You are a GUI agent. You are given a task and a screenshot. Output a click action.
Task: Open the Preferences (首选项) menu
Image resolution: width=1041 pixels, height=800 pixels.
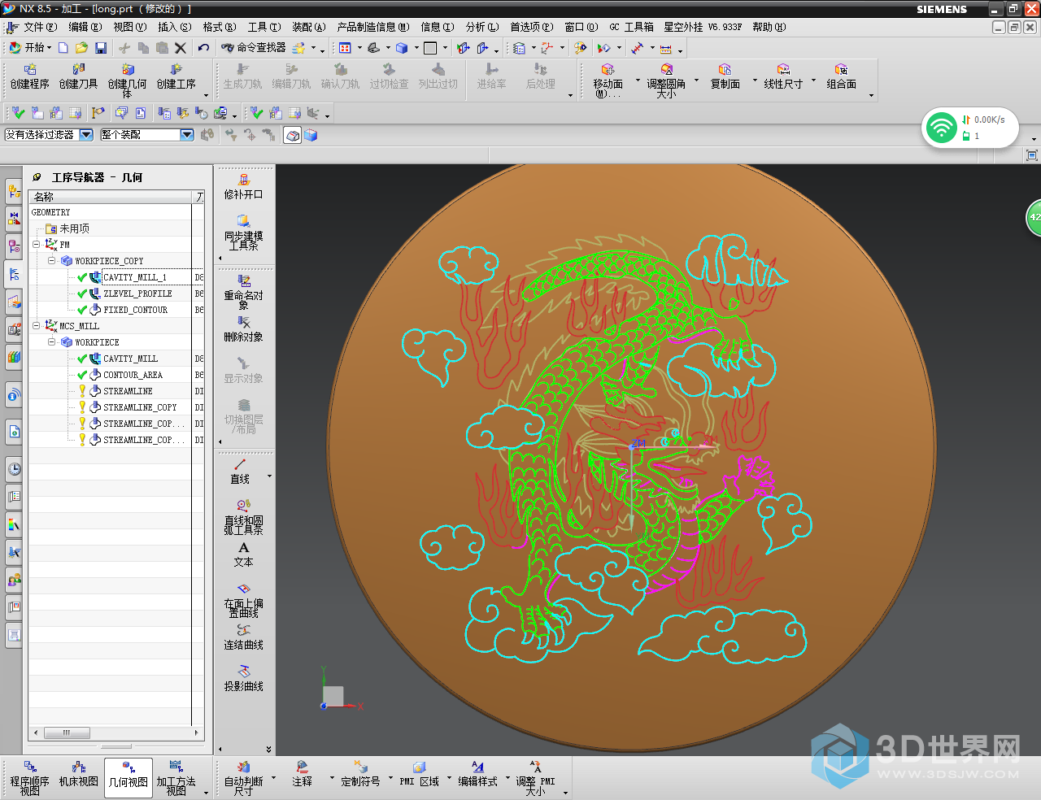(532, 27)
